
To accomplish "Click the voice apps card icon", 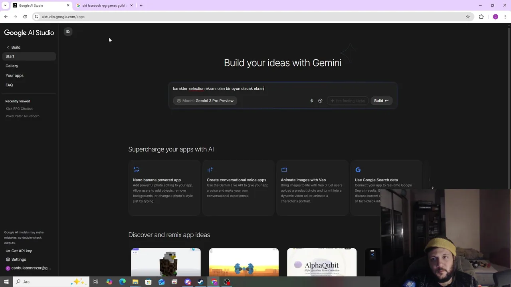I will click(210, 170).
